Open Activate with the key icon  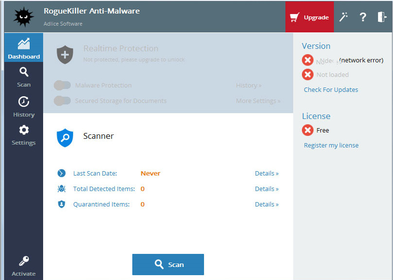pyautogui.click(x=24, y=266)
